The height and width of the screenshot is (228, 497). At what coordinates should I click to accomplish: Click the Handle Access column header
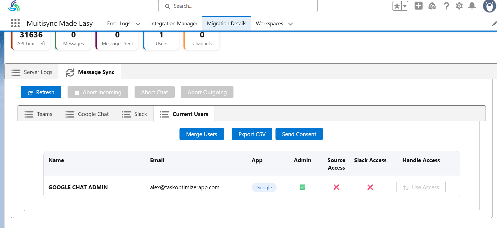421,160
